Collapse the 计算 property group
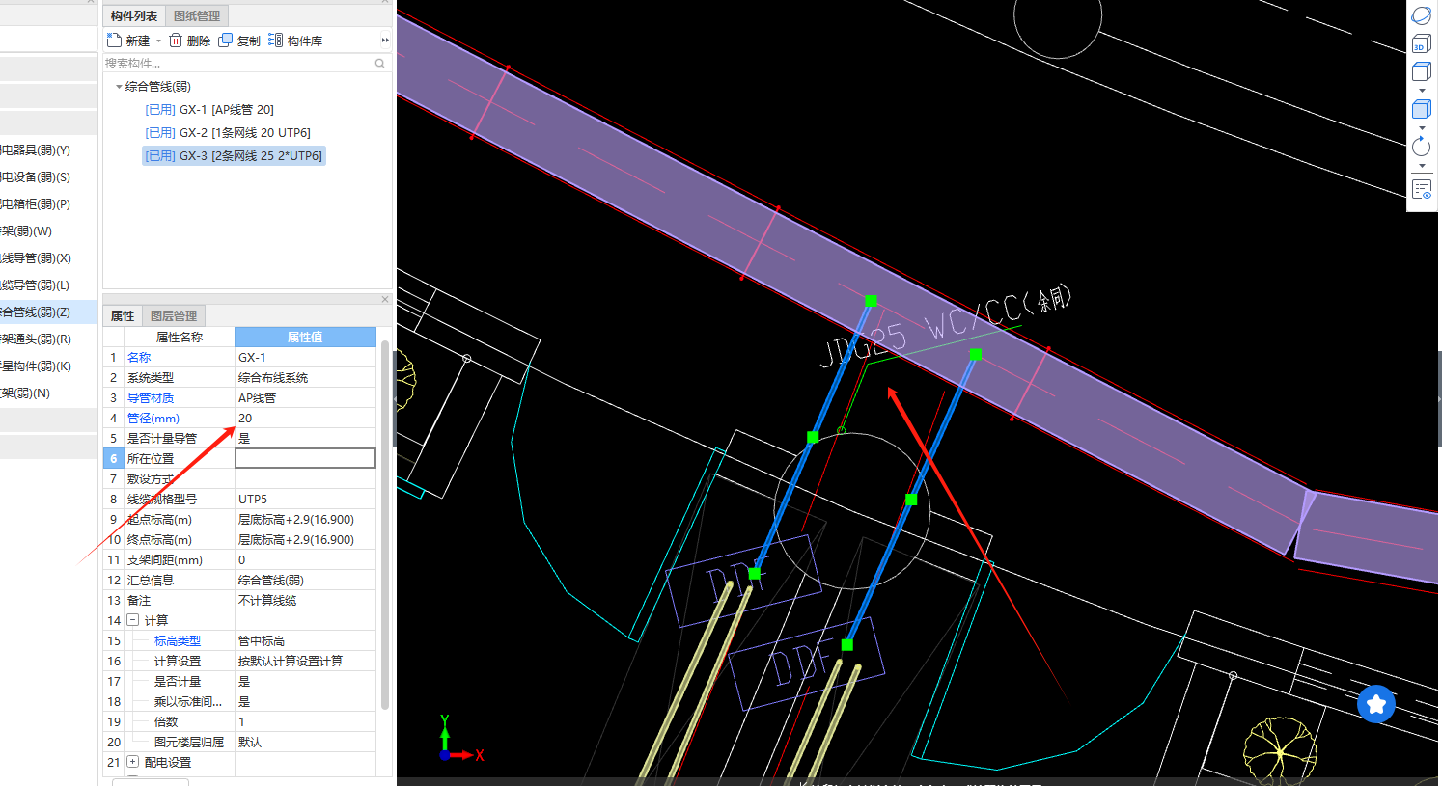This screenshot has height=786, width=1442. tap(132, 620)
